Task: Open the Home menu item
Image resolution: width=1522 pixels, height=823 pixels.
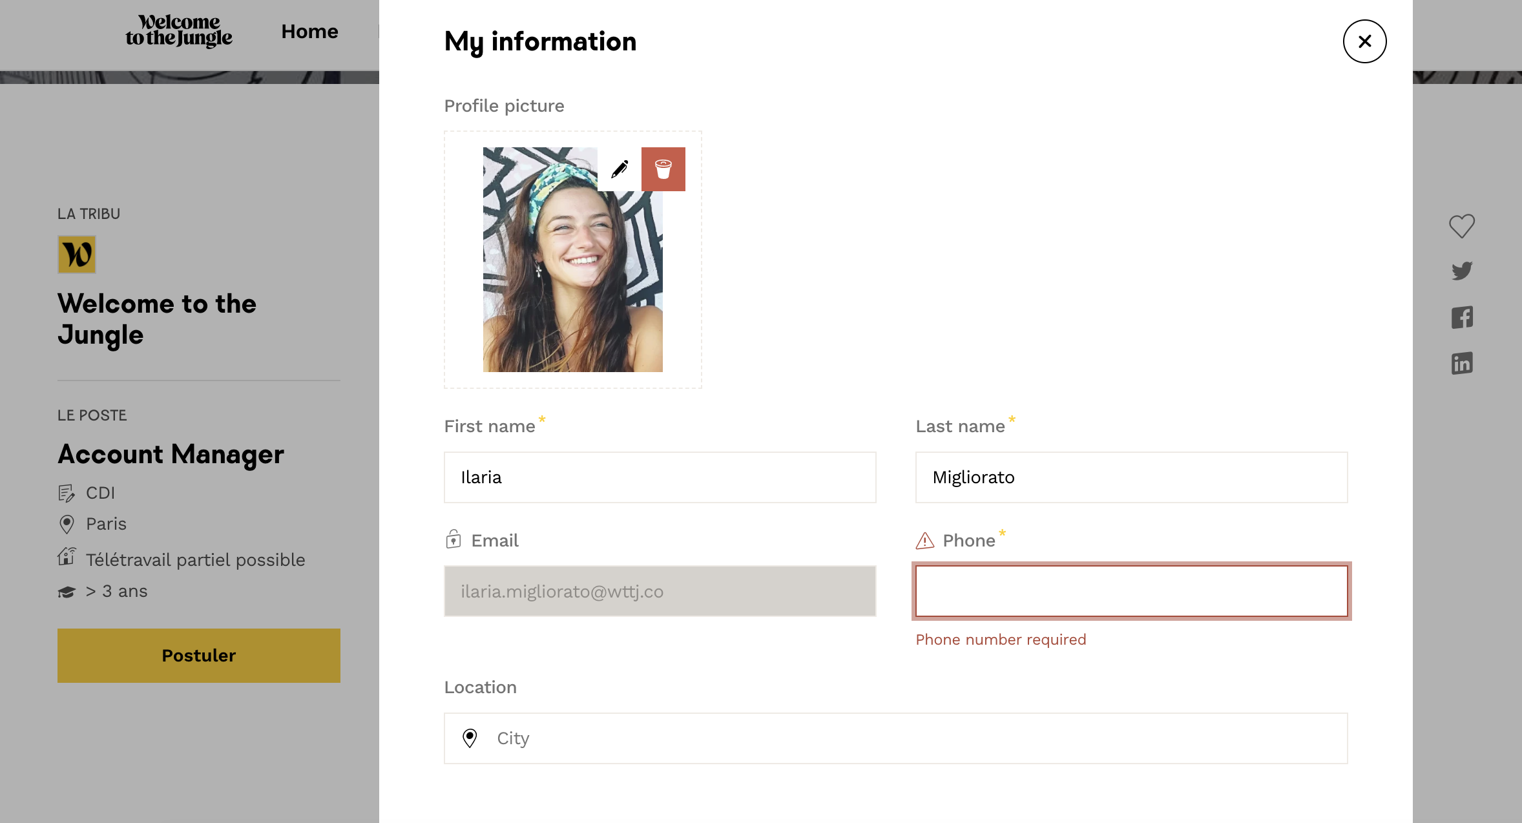Action: pos(309,32)
